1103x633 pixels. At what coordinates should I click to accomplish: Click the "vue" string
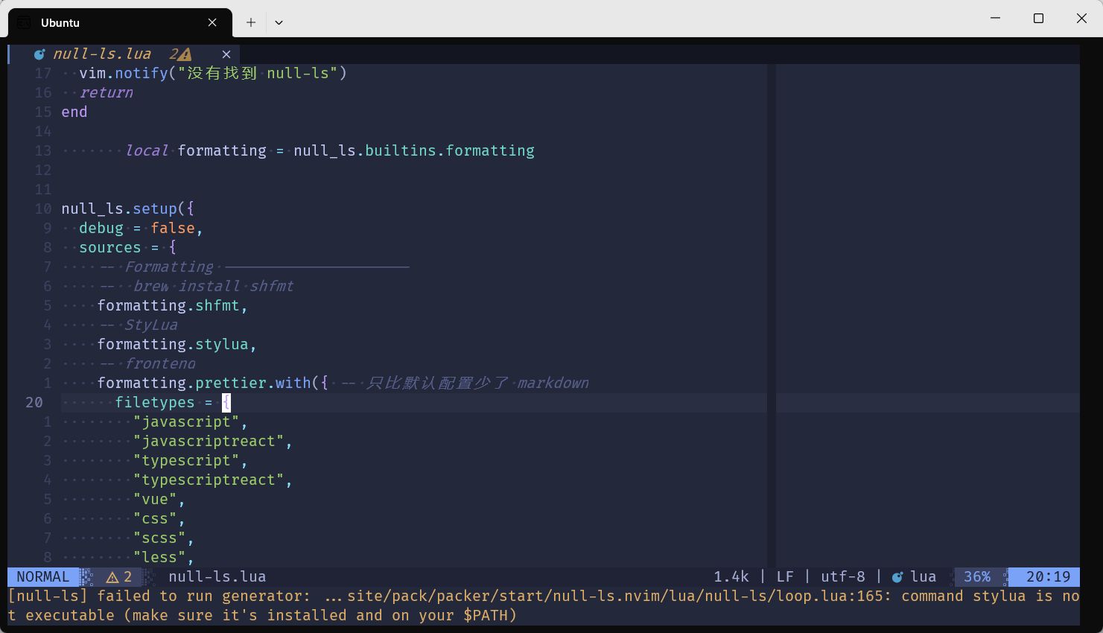155,499
